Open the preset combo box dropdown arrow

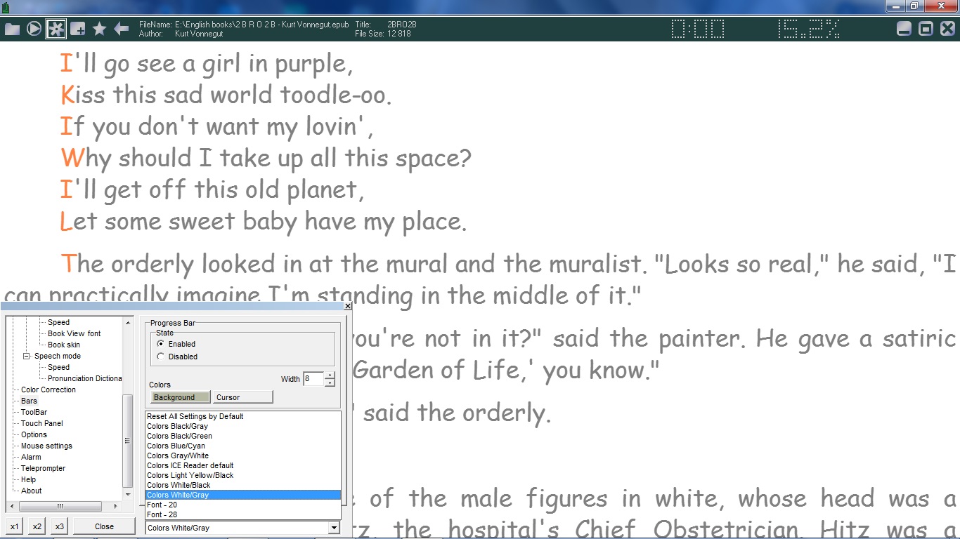pos(334,528)
